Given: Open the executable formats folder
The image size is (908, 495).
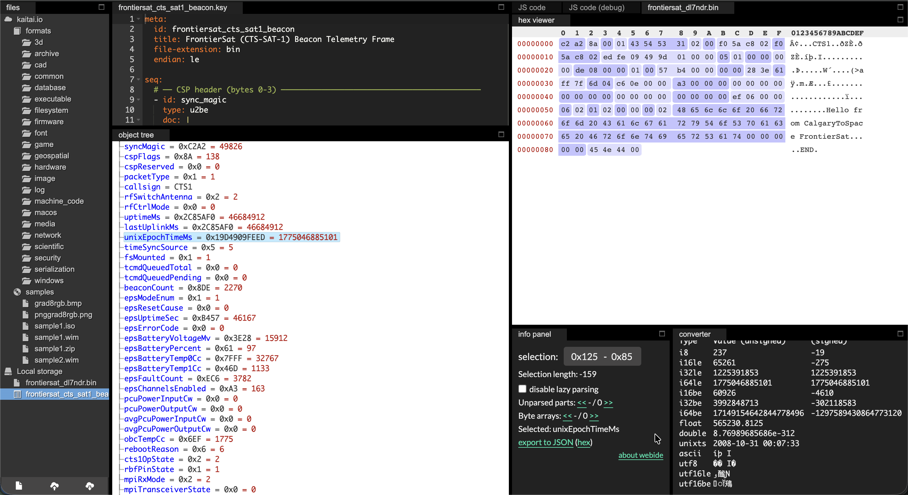Looking at the screenshot, I should [53, 99].
